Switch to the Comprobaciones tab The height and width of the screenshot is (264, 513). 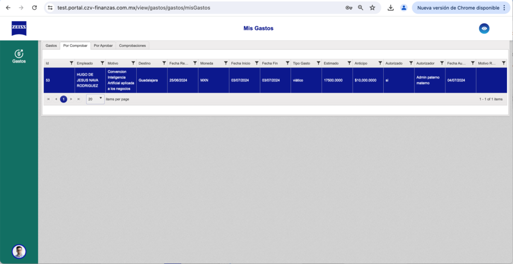pyautogui.click(x=132, y=45)
